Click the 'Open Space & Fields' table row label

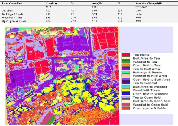coord(14,21)
